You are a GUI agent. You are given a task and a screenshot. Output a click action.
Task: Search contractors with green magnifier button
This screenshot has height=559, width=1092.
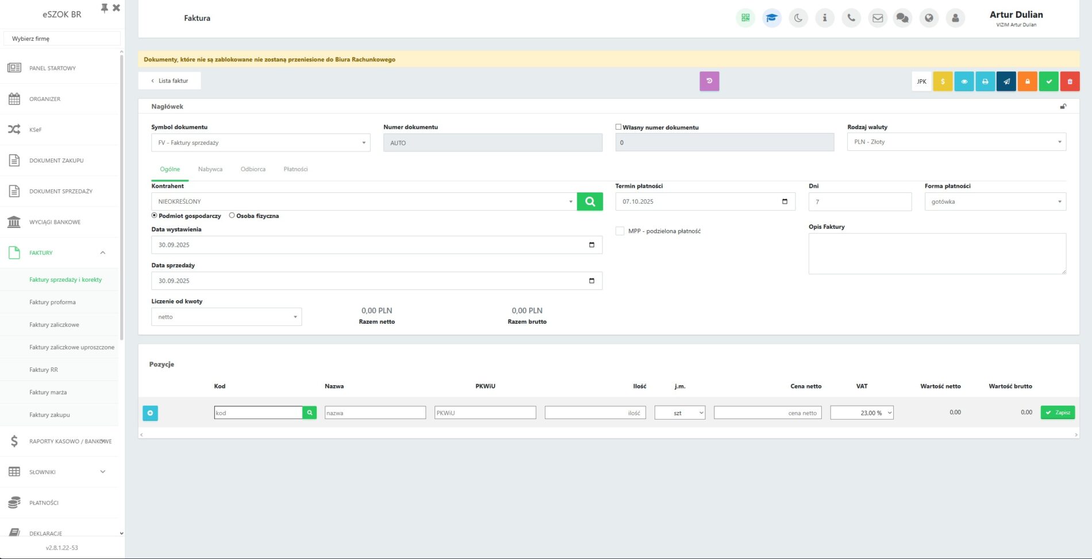tap(590, 201)
